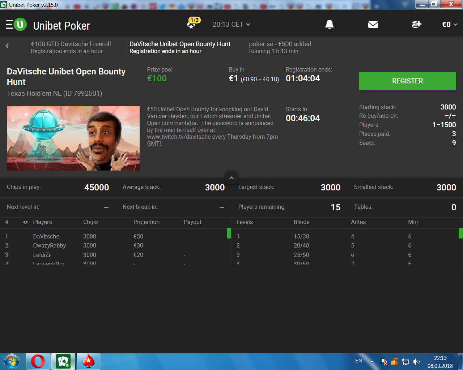Go back with the left chevron

click(x=7, y=46)
